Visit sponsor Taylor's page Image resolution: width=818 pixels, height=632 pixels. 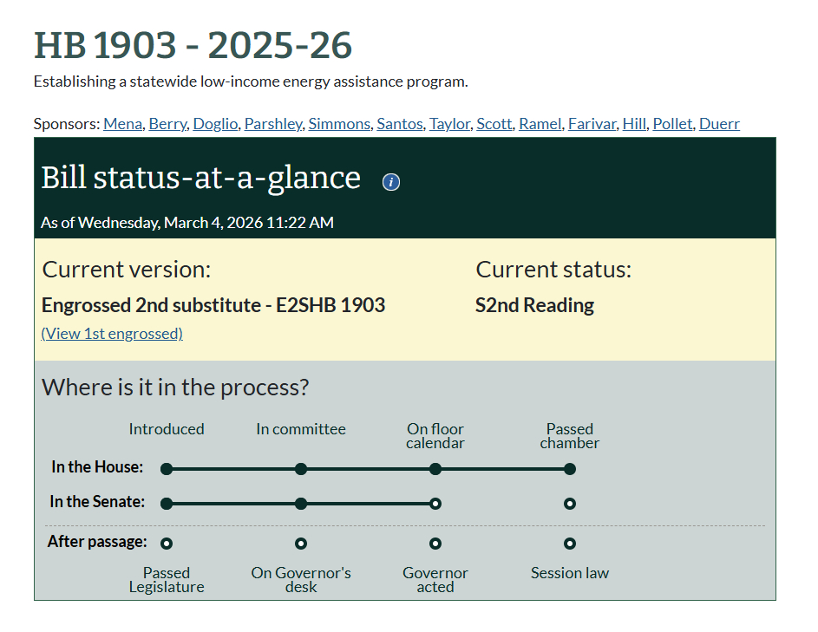click(450, 124)
